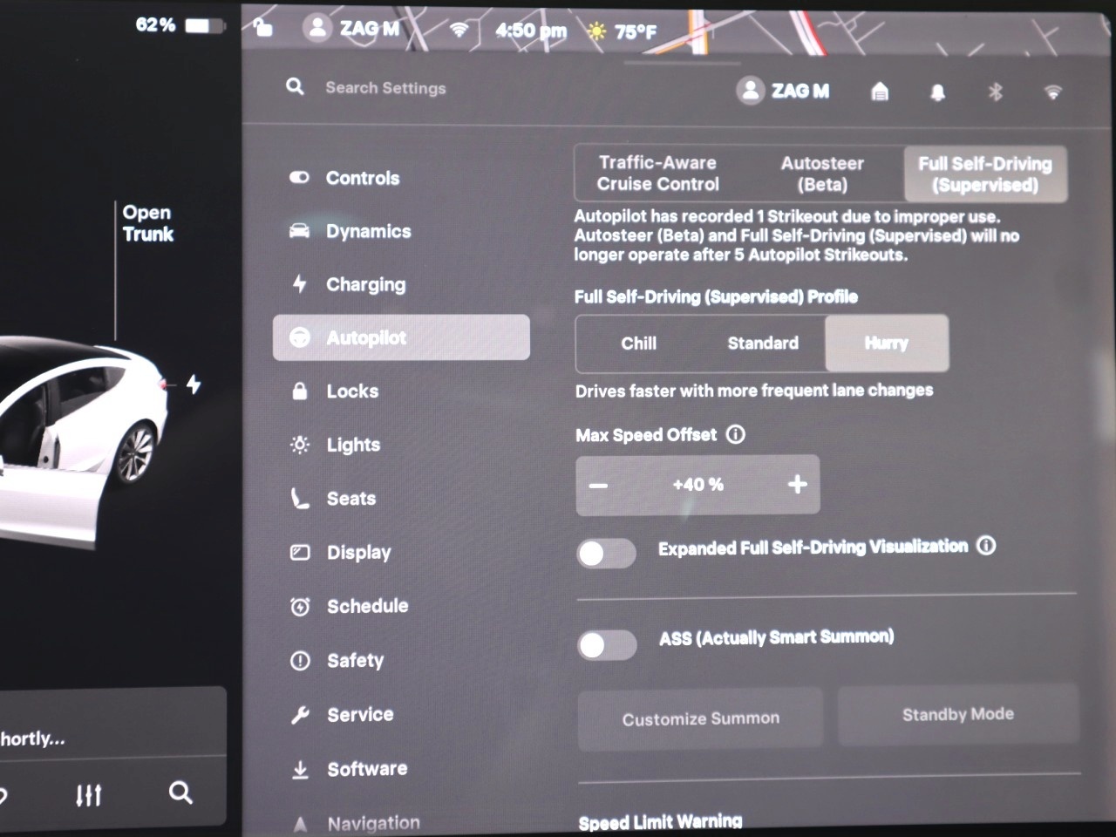The height and width of the screenshot is (837, 1116).
Task: Click Customize Summon button
Action: pyautogui.click(x=700, y=718)
